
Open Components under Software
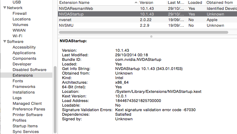pyautogui.click(x=25, y=58)
